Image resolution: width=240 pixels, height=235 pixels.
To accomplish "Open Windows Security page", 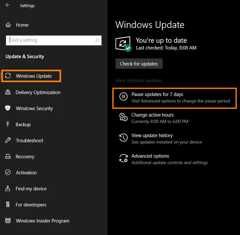I will pos(34,109).
